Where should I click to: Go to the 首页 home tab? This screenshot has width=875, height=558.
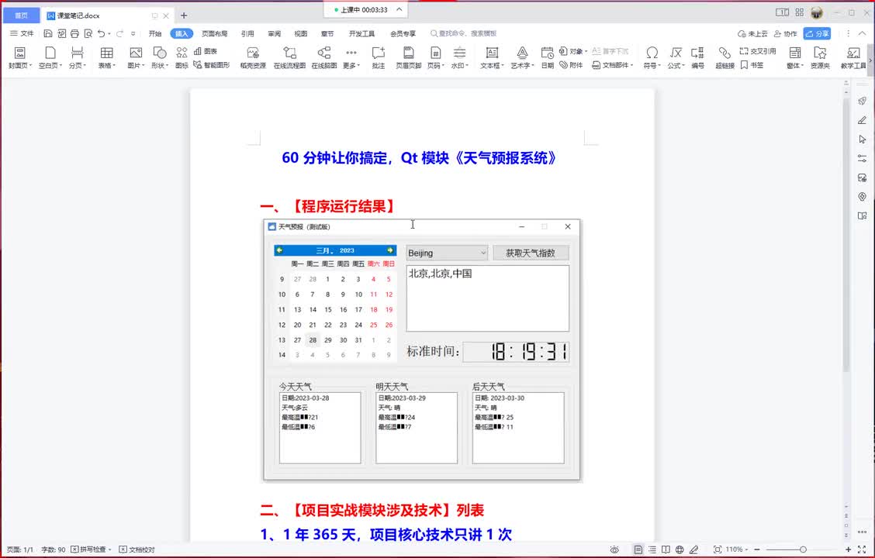[x=21, y=15]
